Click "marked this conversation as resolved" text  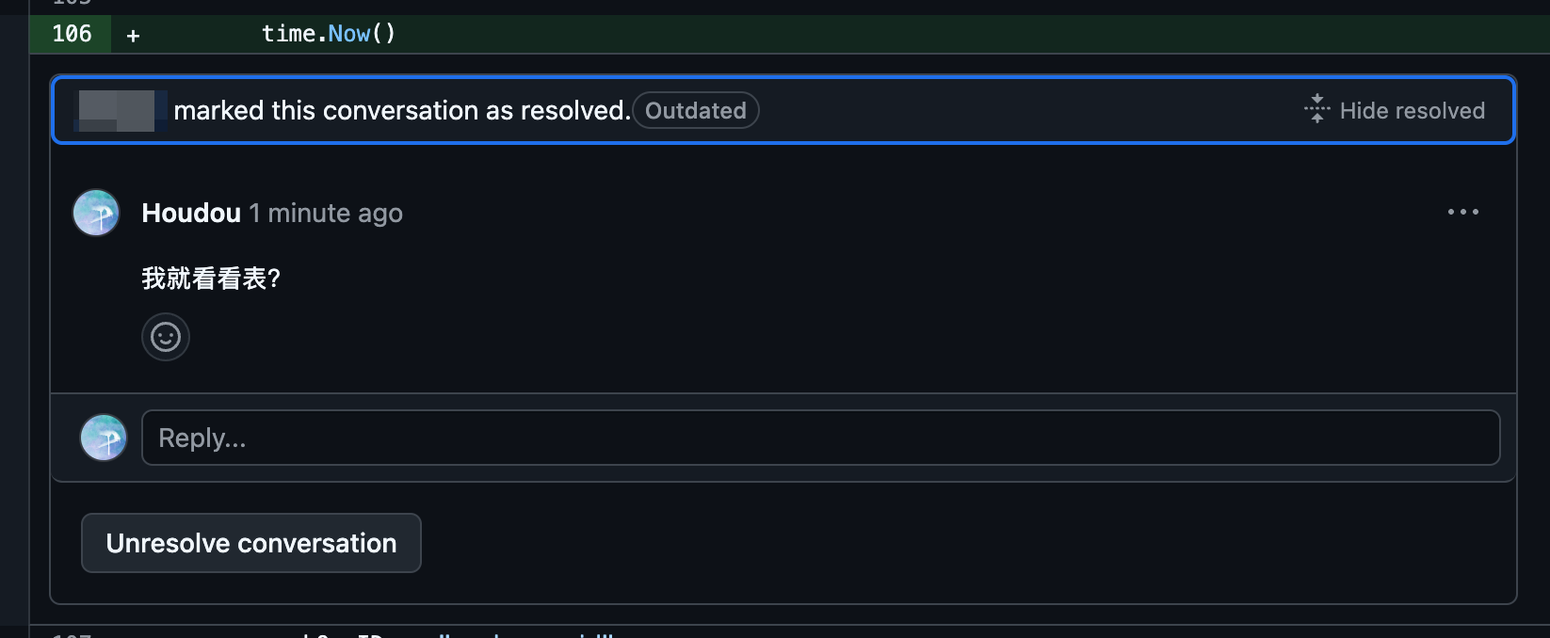pos(401,110)
